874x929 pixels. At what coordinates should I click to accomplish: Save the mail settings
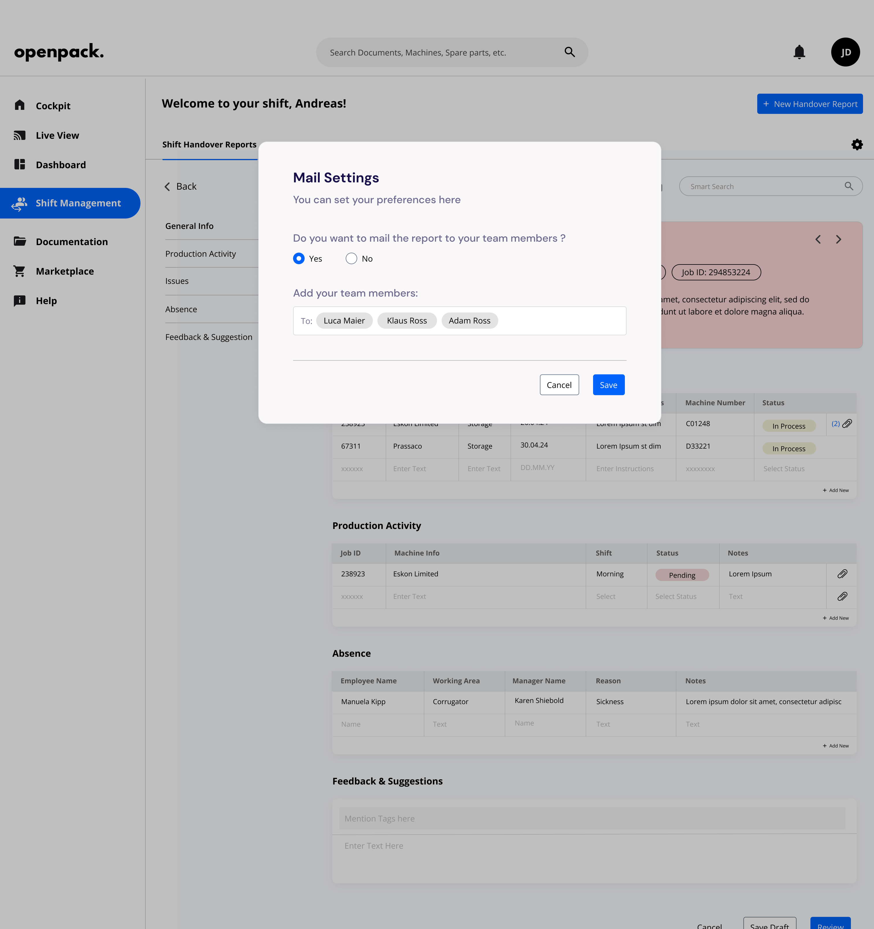coord(608,385)
